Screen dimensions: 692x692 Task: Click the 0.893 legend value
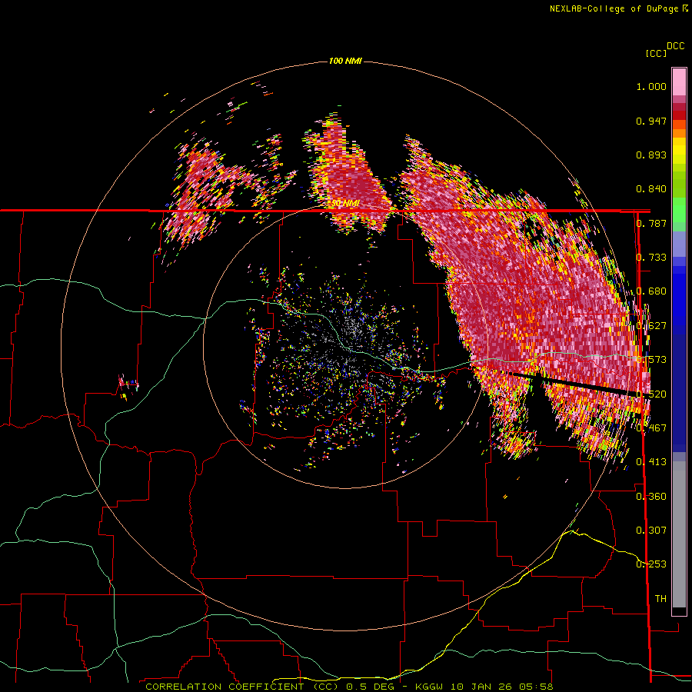coord(651,155)
